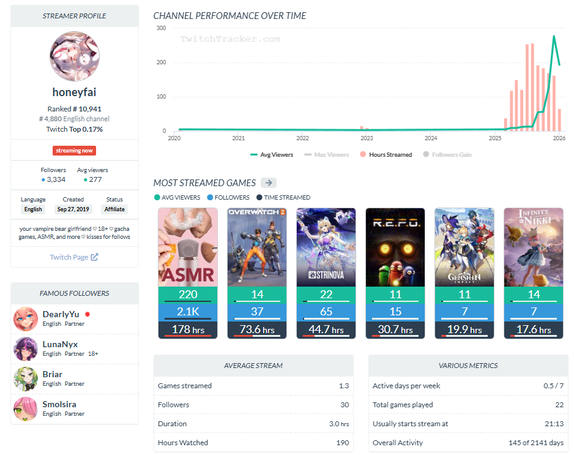Click the 277 avg viewers count
The image size is (574, 455).
[95, 179]
